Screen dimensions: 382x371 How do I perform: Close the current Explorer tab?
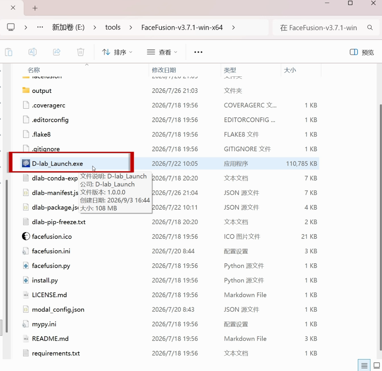13,8
